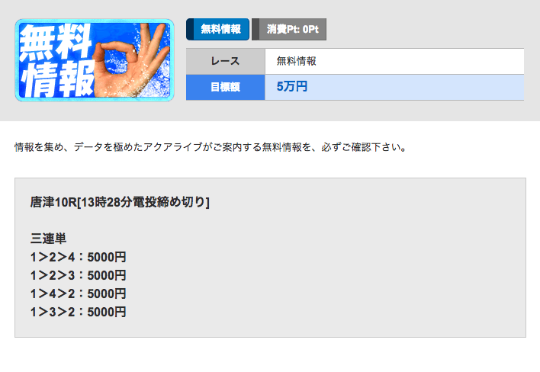
Task: Select the 1>2>3 : 5000円 line
Action: click(x=78, y=275)
